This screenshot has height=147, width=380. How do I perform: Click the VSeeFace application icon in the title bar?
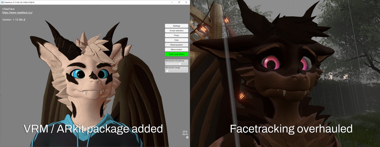(x=2, y=2)
